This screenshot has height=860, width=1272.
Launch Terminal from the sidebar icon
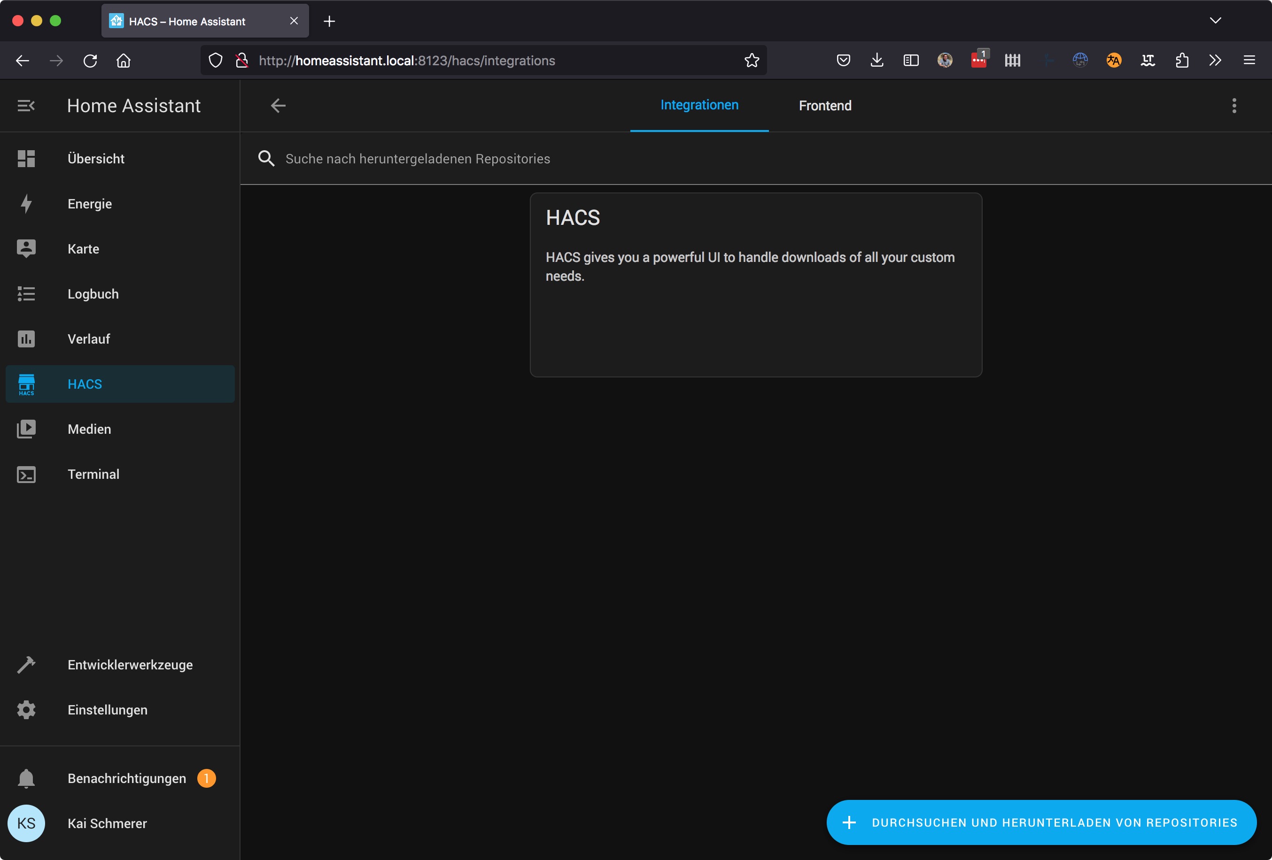26,474
